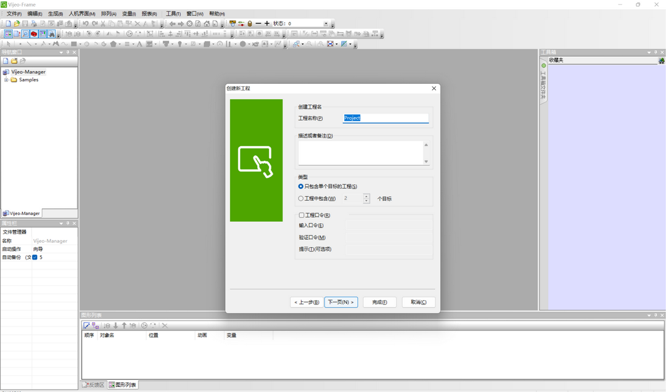The height and width of the screenshot is (392, 666).
Task: Click the delete X icon above the graphic list
Action: click(165, 325)
